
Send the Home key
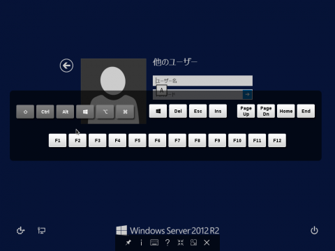286,111
